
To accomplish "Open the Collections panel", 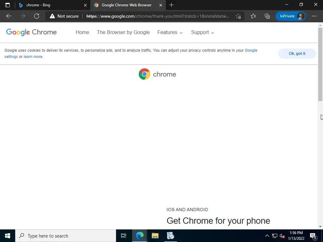I will 267,16.
